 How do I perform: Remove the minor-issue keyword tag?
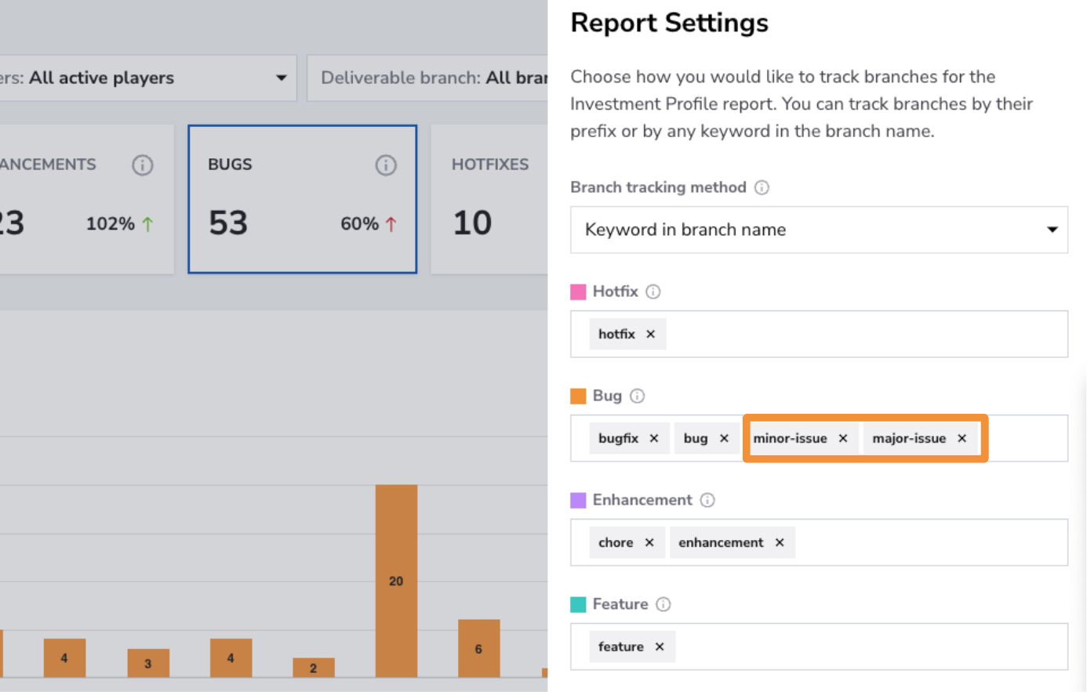coord(843,438)
